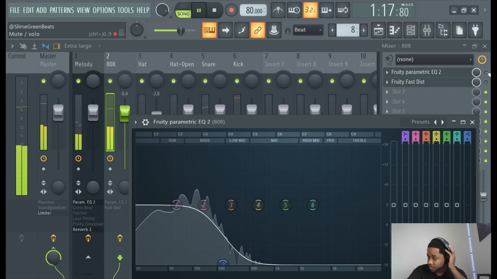Mute the Hat mixer track

coord(142,81)
